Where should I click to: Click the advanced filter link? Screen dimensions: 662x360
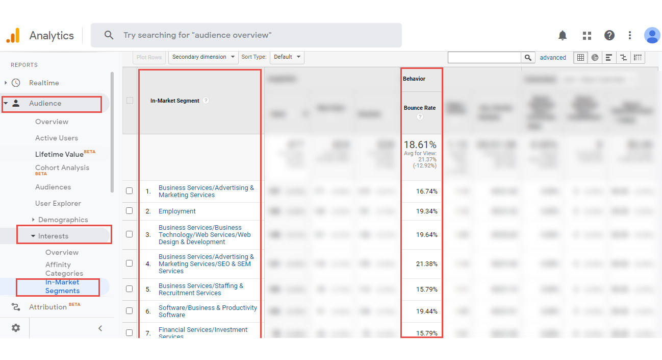[x=553, y=58]
